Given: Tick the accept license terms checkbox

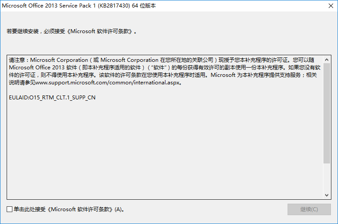Looking at the screenshot, I should (9, 209).
